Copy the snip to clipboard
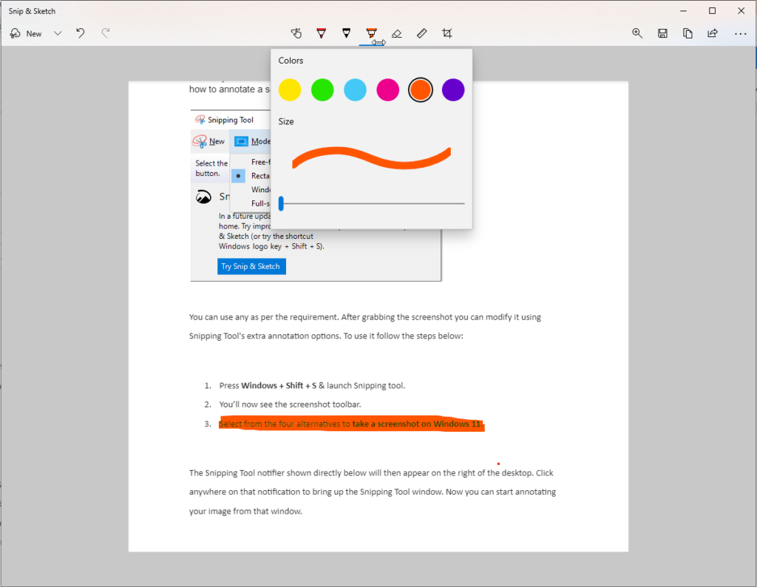Viewport: 757px width, 587px height. tap(688, 33)
